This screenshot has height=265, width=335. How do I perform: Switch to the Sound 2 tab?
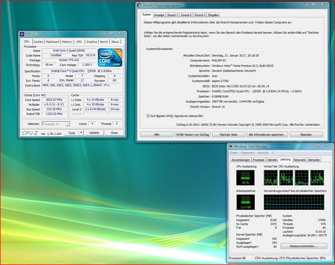(x=186, y=15)
